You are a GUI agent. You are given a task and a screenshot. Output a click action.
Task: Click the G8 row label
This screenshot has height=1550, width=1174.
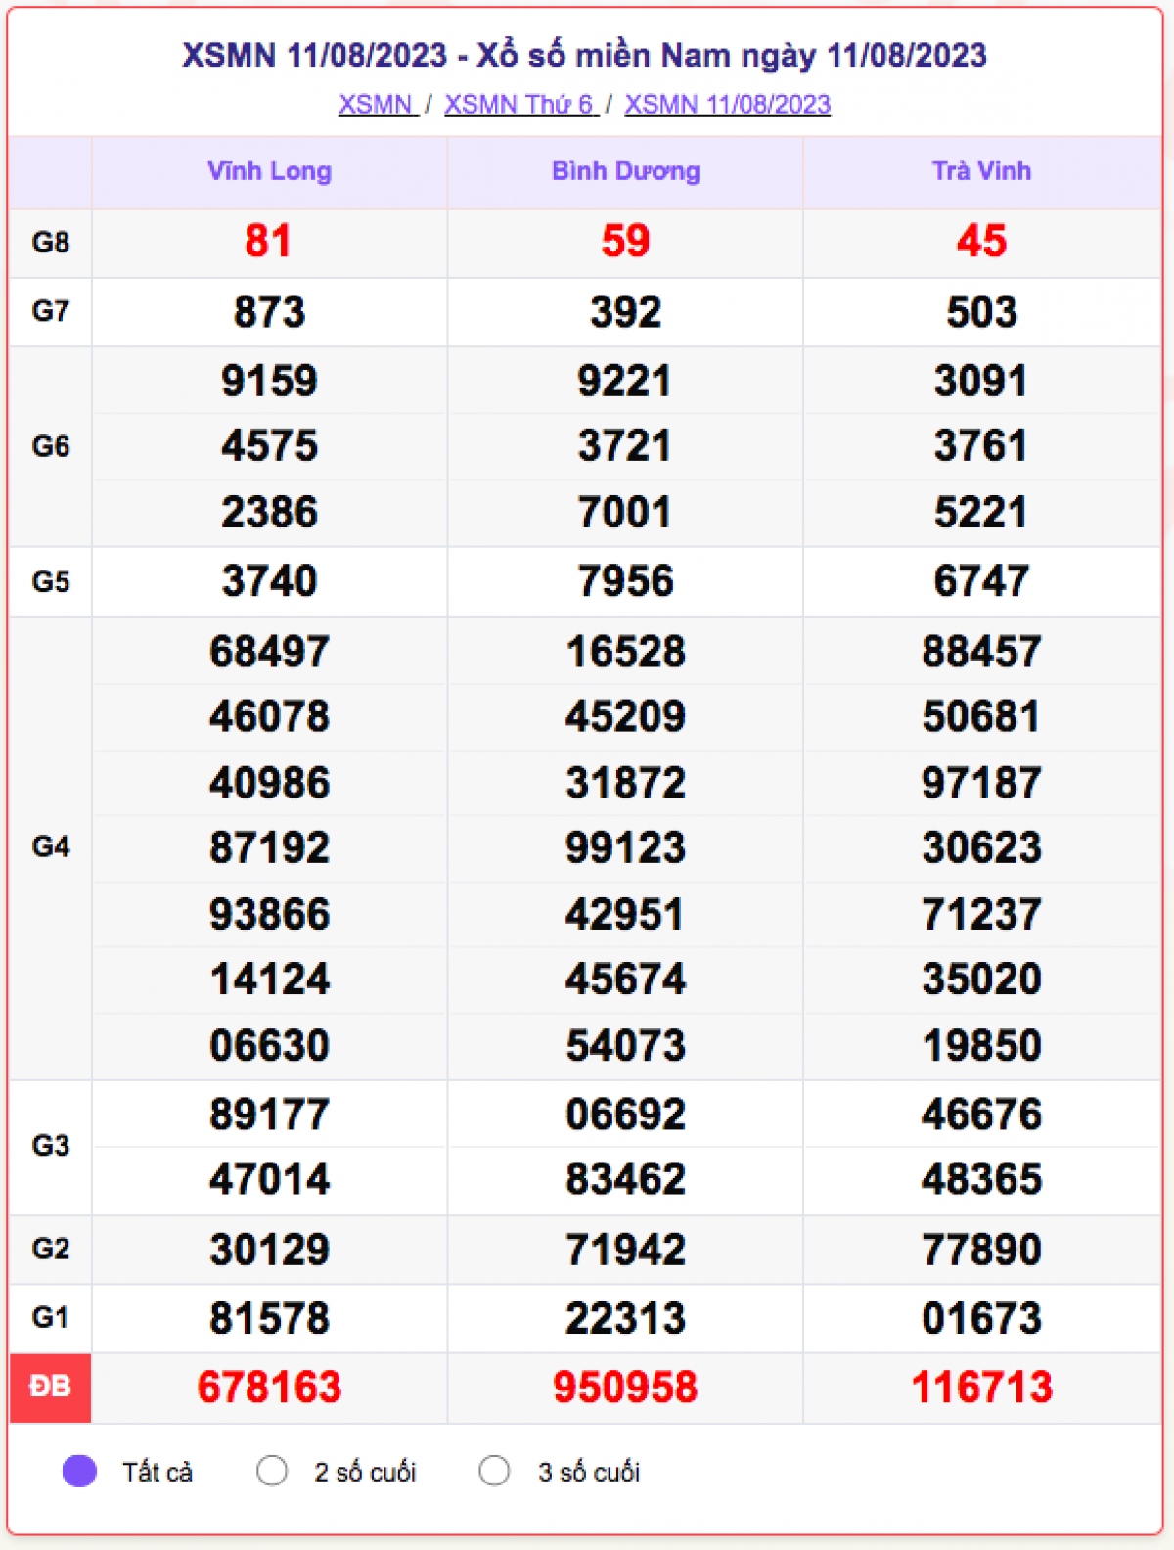(x=51, y=243)
